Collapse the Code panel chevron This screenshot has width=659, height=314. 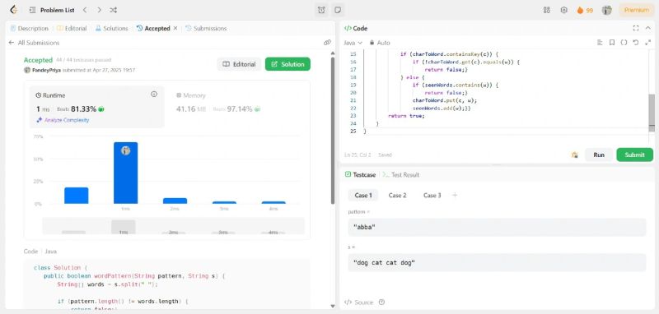[x=647, y=28]
